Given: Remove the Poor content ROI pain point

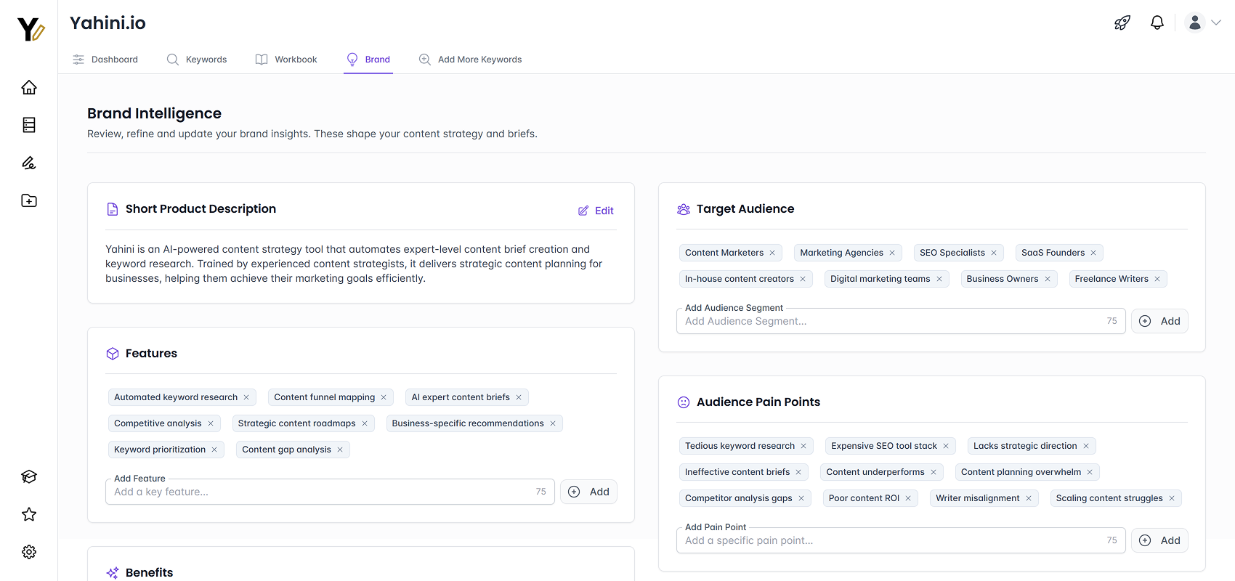Looking at the screenshot, I should [x=908, y=498].
